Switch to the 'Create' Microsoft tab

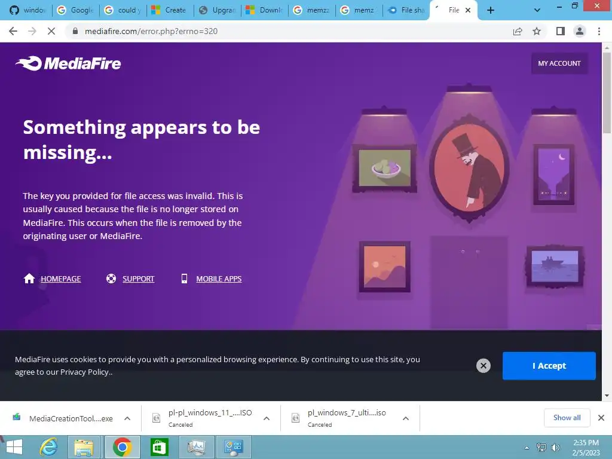tap(170, 10)
